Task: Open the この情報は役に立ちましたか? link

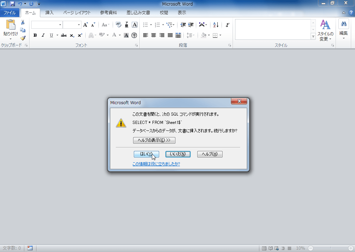Action: (x=156, y=164)
